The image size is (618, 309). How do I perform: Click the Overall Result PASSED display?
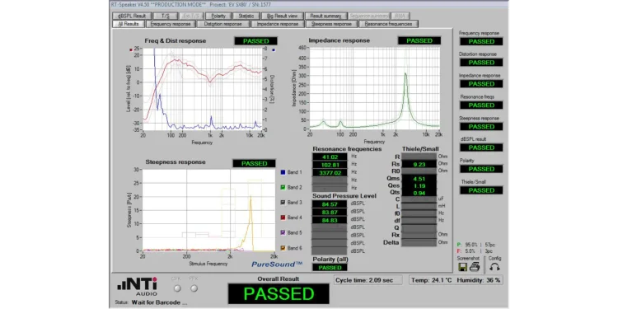[x=279, y=293]
